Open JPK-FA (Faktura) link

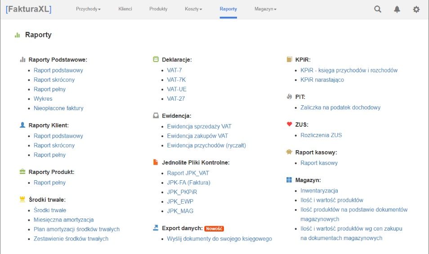click(x=189, y=183)
